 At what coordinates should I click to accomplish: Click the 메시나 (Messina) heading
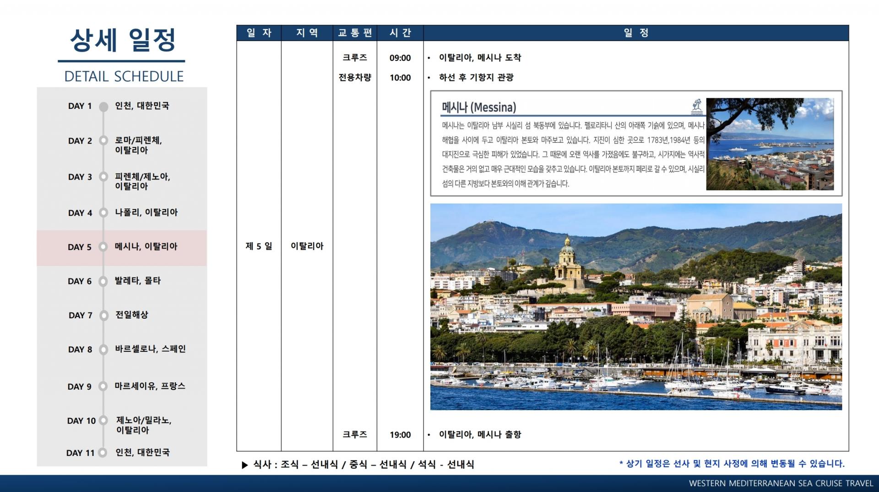(479, 107)
